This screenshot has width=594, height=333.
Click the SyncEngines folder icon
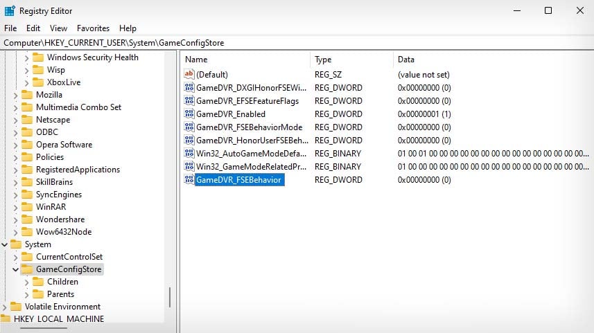(x=27, y=195)
